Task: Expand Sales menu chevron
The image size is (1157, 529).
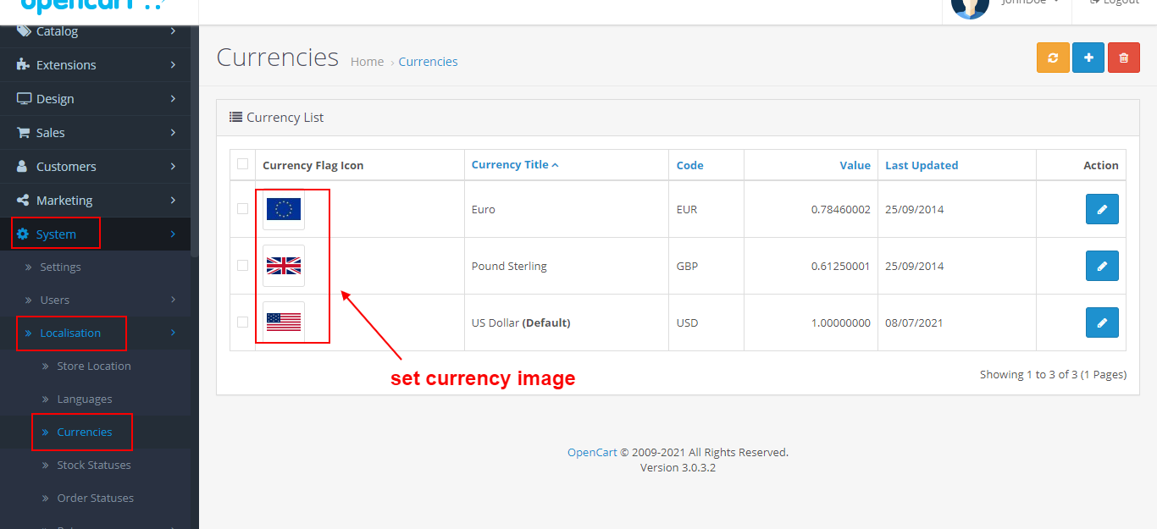Action: click(173, 133)
